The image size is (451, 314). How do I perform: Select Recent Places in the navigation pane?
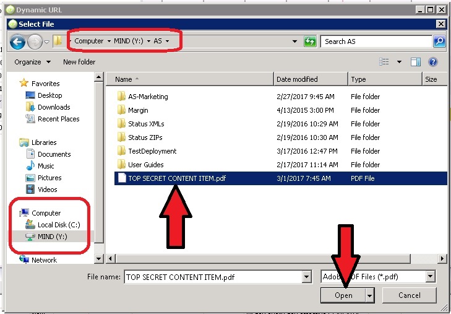(53, 119)
